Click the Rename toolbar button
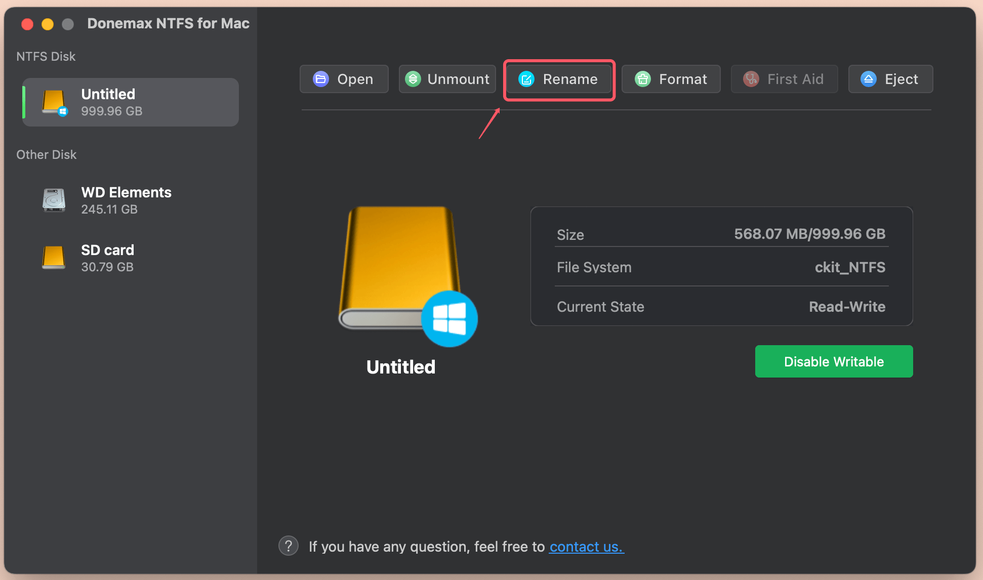The image size is (983, 580). tap(559, 79)
